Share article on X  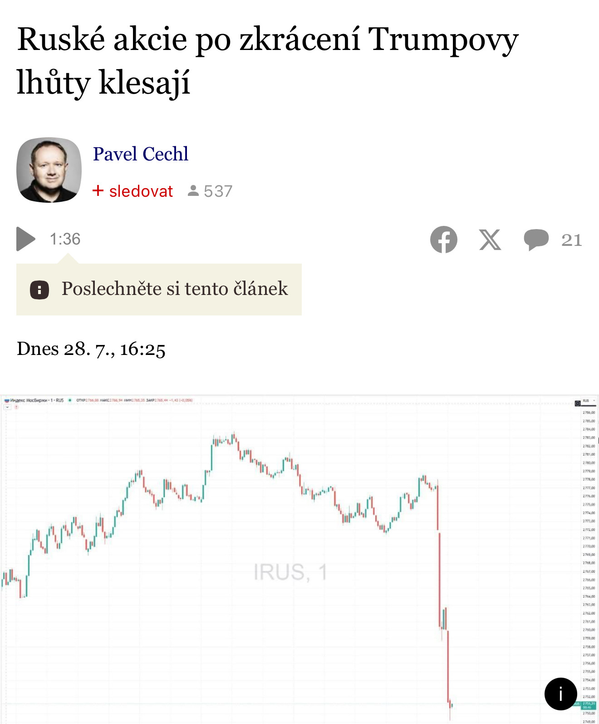coord(490,240)
